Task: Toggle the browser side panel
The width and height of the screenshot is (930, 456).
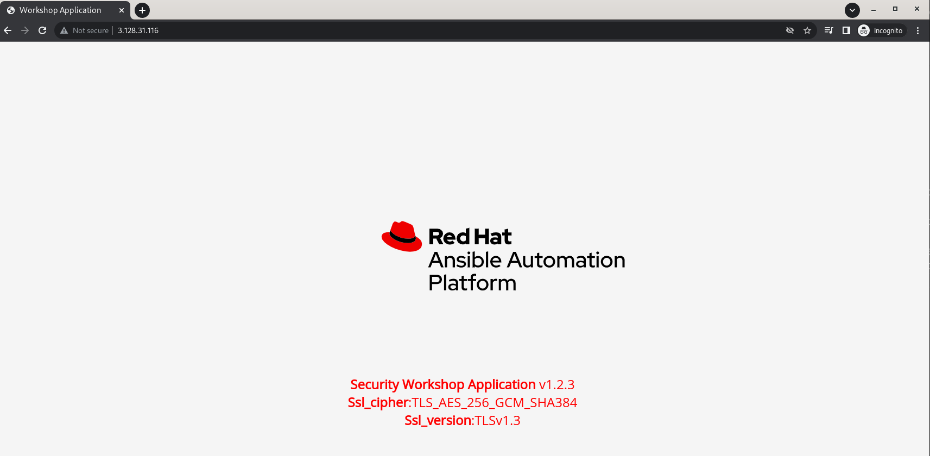Action: tap(846, 30)
